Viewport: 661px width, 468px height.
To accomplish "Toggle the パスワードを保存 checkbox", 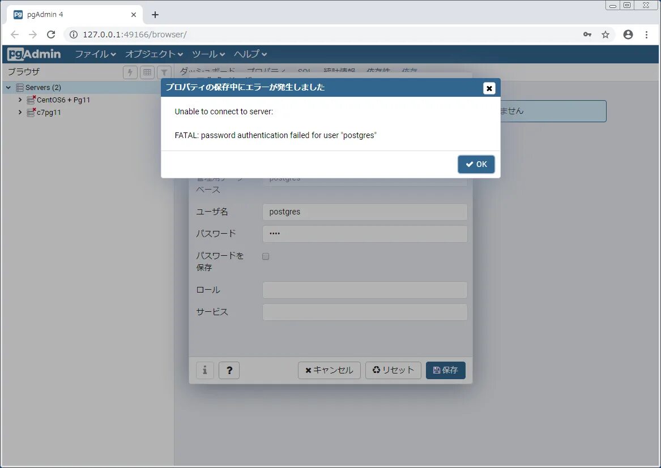I will (266, 256).
